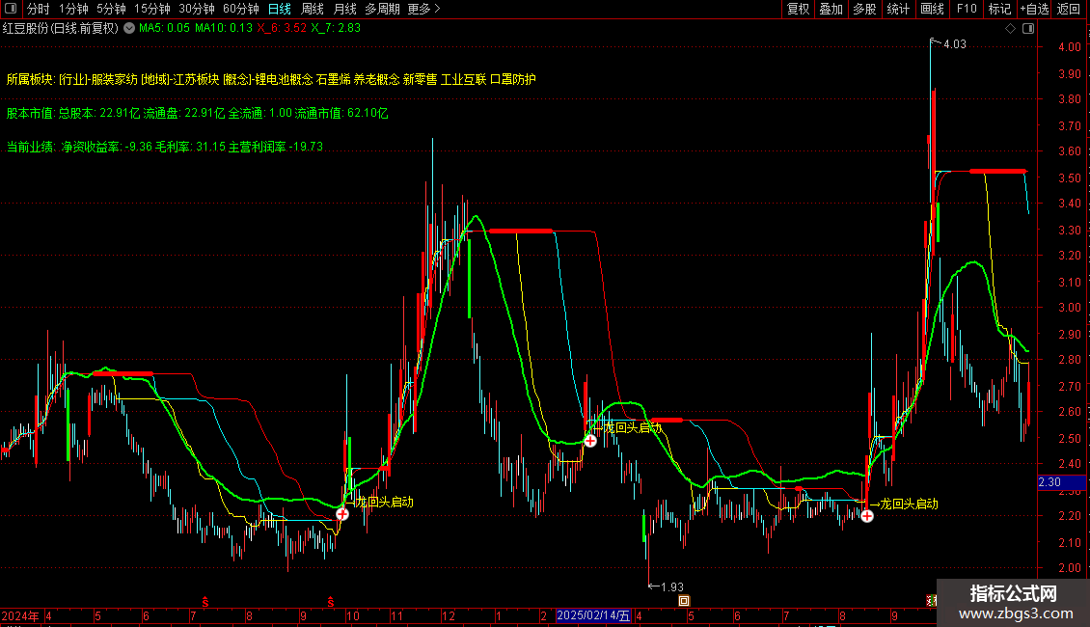The height and width of the screenshot is (627, 1090).
Task: Click the orange square info marker above month 5
Action: click(x=684, y=601)
